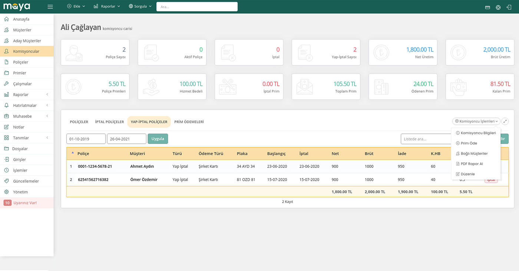Open customer Ömer Özdemir
519x271 pixels.
[144, 180]
